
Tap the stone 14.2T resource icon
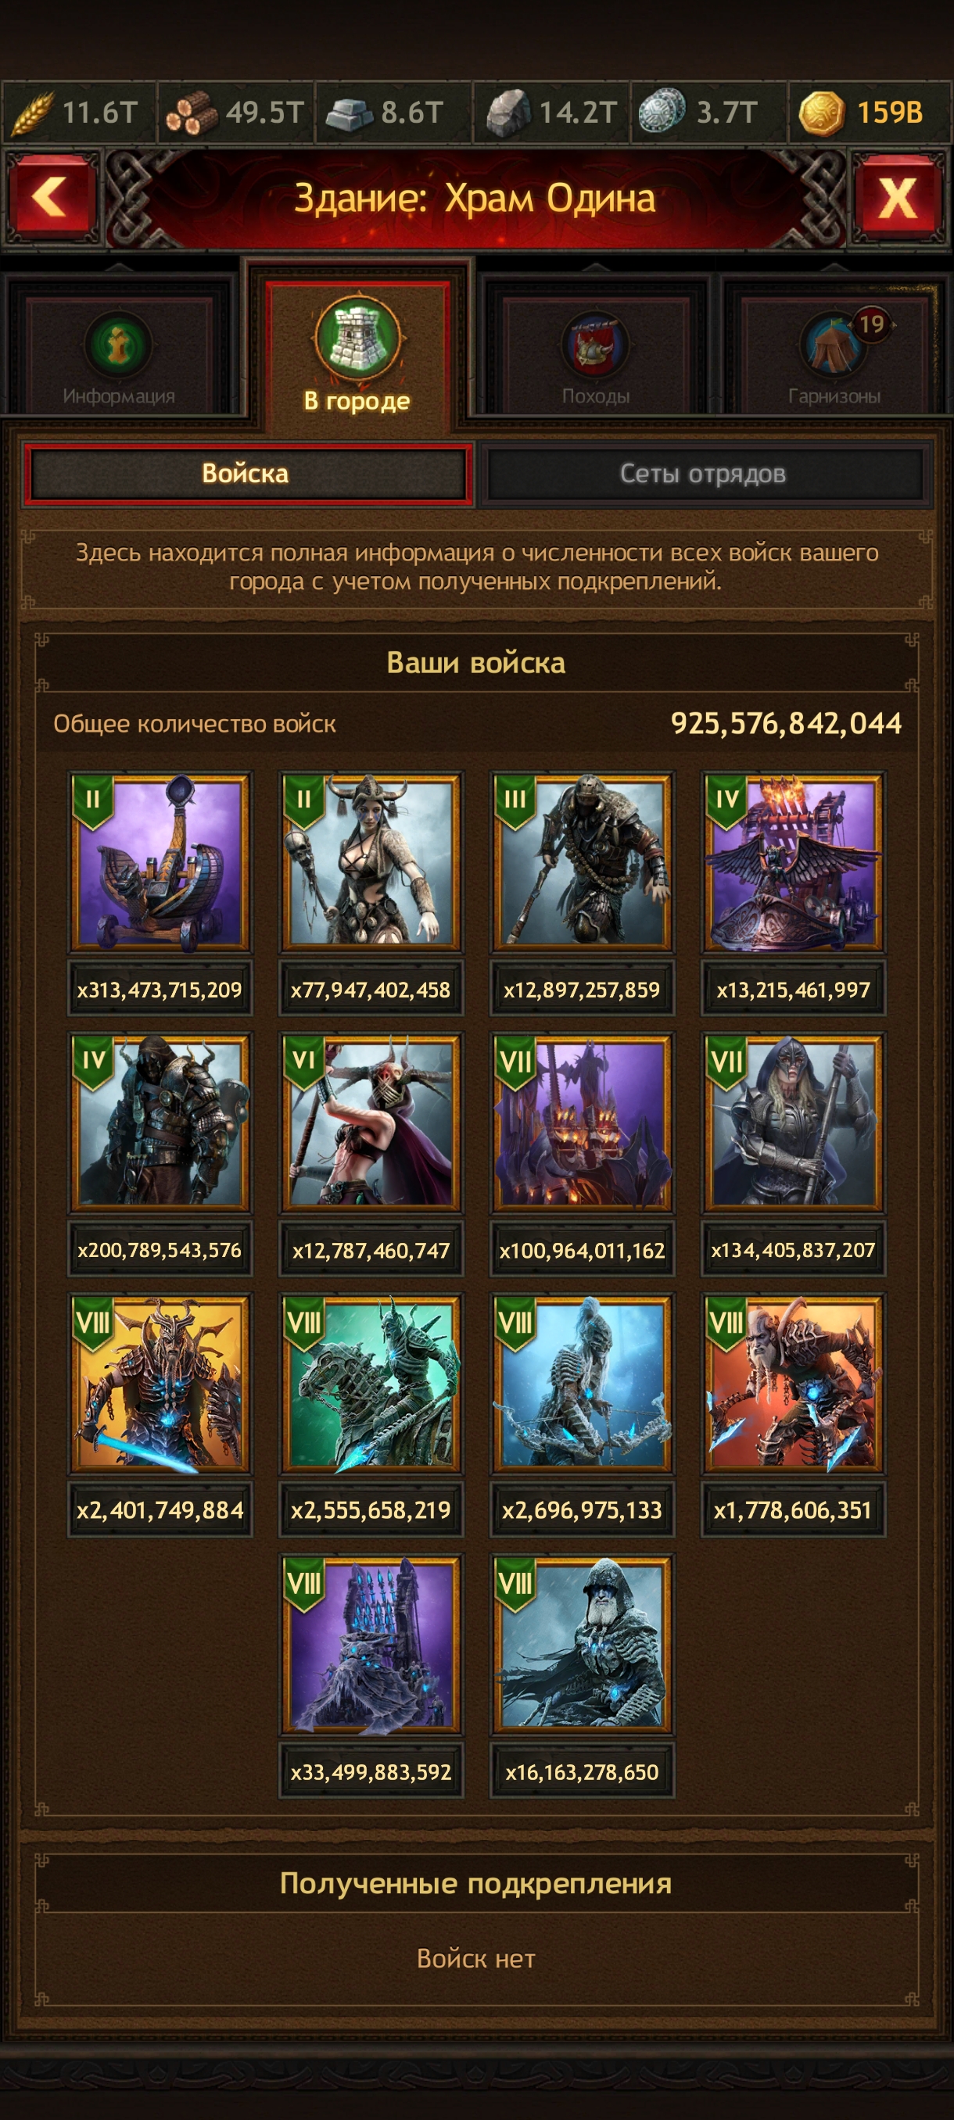point(507,112)
